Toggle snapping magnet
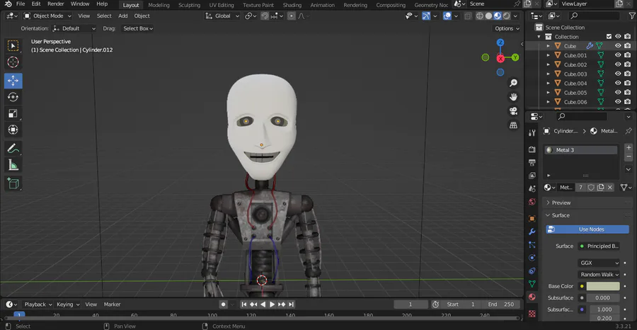This screenshot has width=637, height=330. (x=265, y=16)
